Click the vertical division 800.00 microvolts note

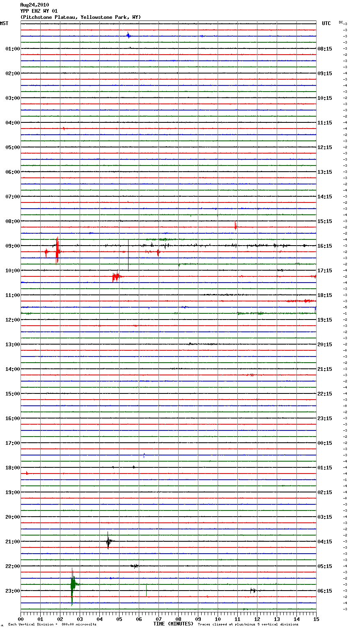point(52,624)
